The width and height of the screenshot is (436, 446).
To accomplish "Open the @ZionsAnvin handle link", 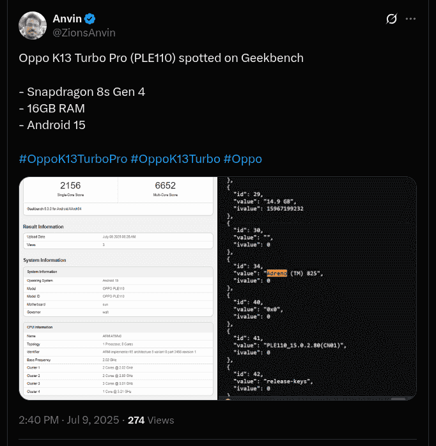I will 84,33.
